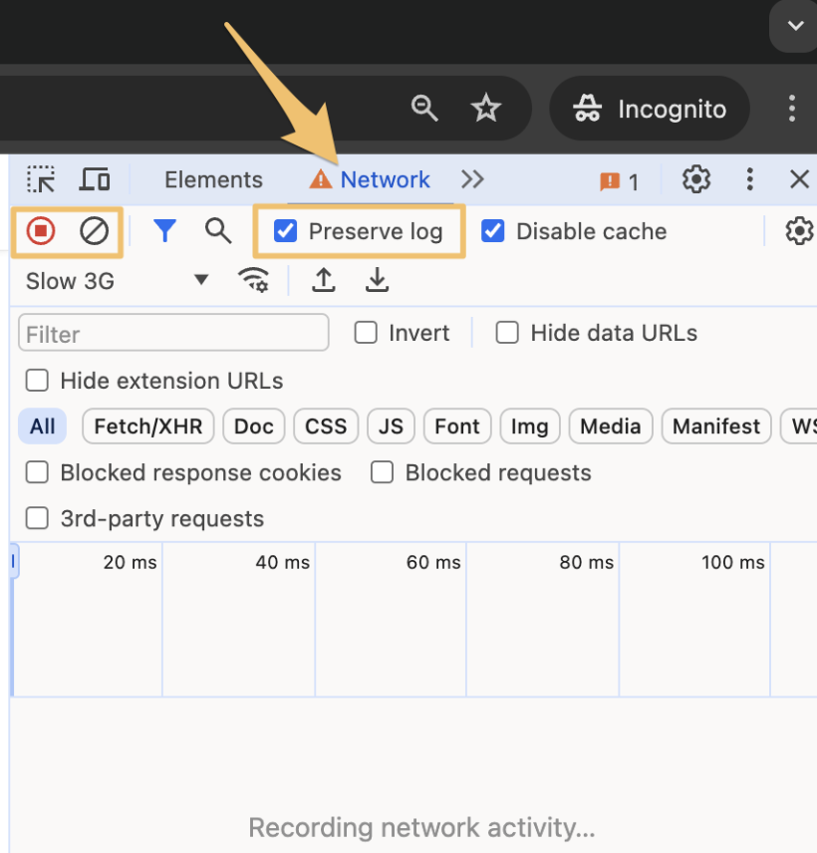Stop recording network log
This screenshot has height=853, width=817.
click(41, 231)
